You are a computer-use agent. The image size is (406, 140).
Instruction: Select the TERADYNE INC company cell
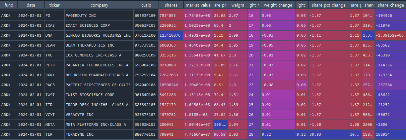point(99,134)
